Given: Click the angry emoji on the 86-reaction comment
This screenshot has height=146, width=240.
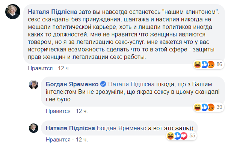Looking at the screenshot, I should pyautogui.click(x=211, y=64).
